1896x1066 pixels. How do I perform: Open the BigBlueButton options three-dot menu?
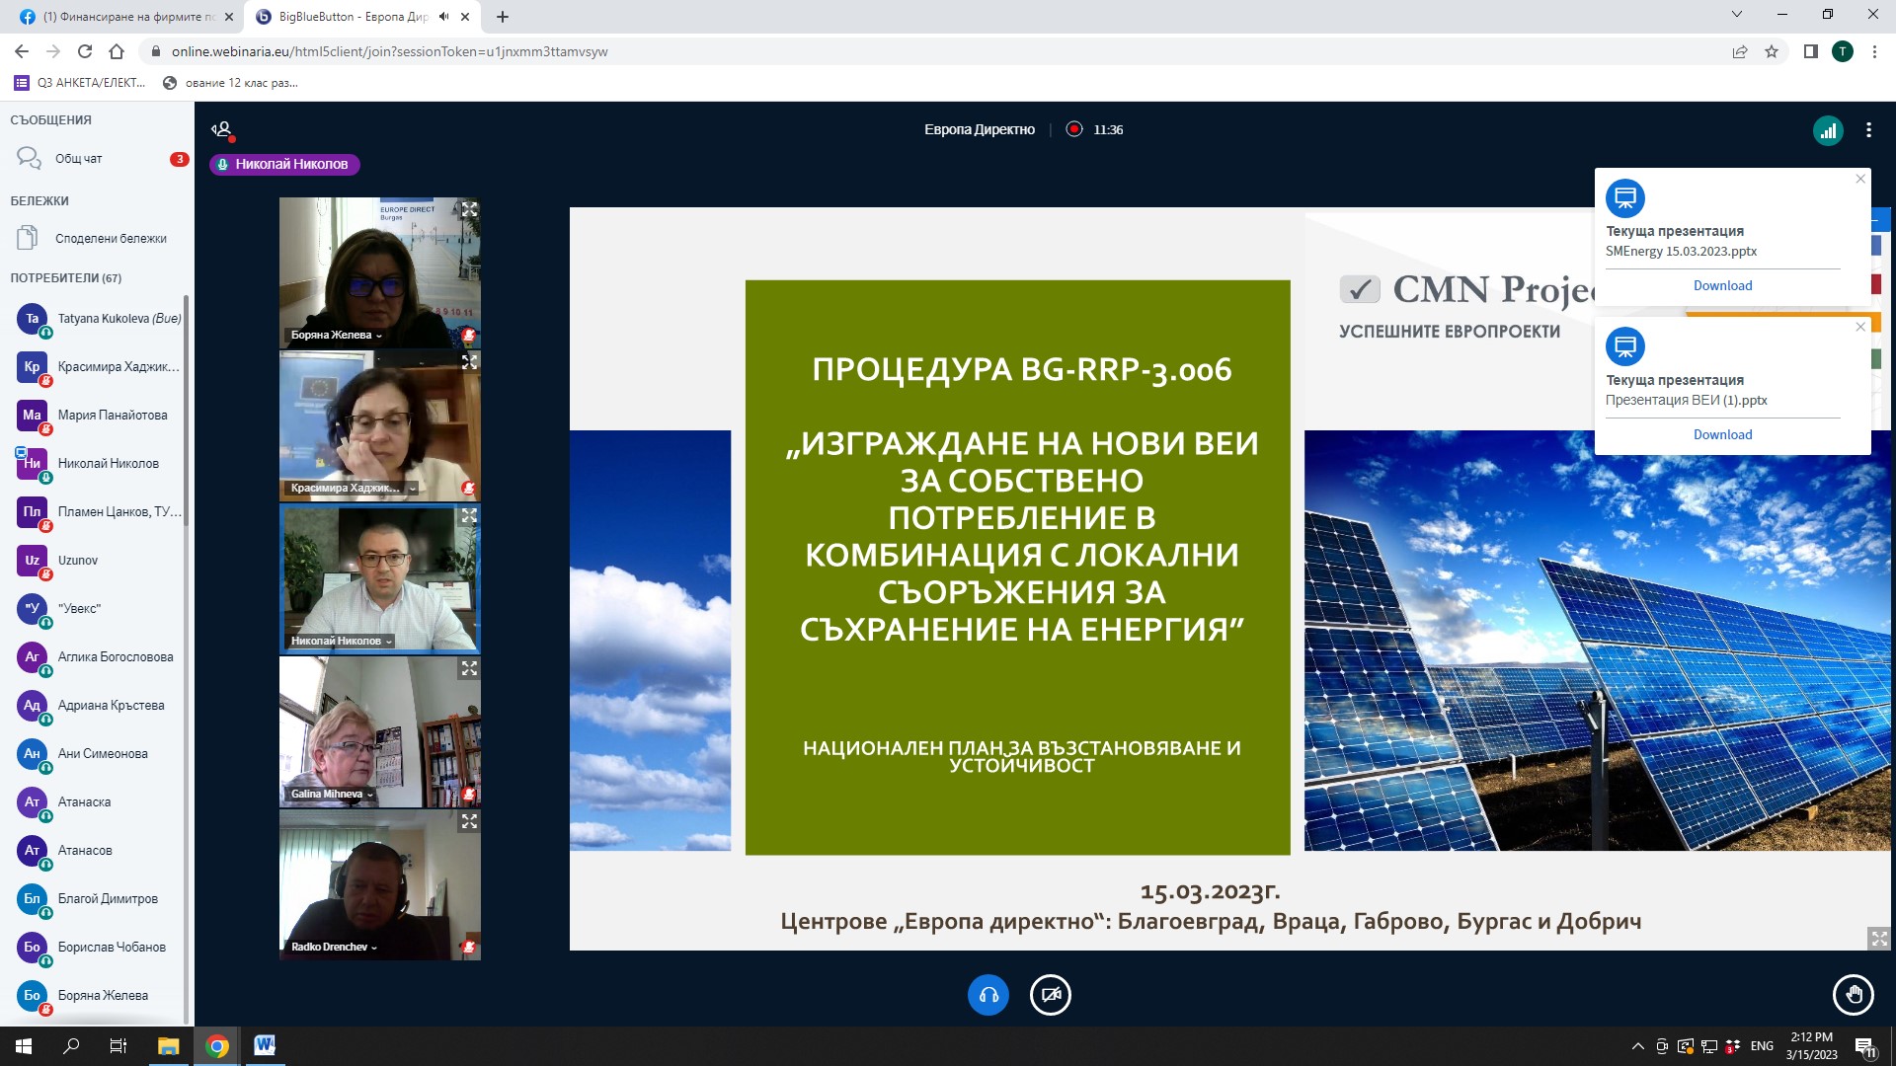point(1868,130)
